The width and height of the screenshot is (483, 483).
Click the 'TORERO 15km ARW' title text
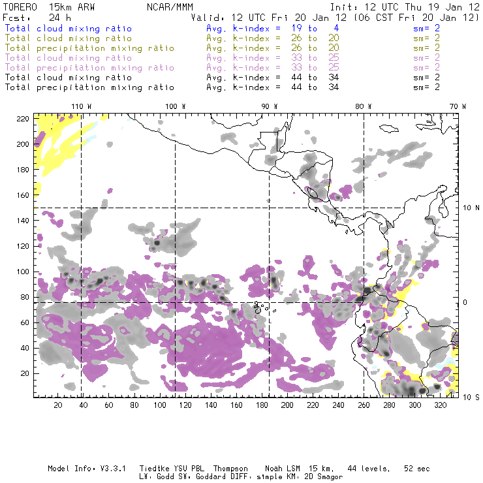(x=49, y=7)
